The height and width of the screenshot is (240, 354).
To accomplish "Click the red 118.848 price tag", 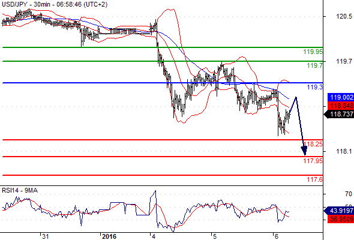I will (x=341, y=106).
